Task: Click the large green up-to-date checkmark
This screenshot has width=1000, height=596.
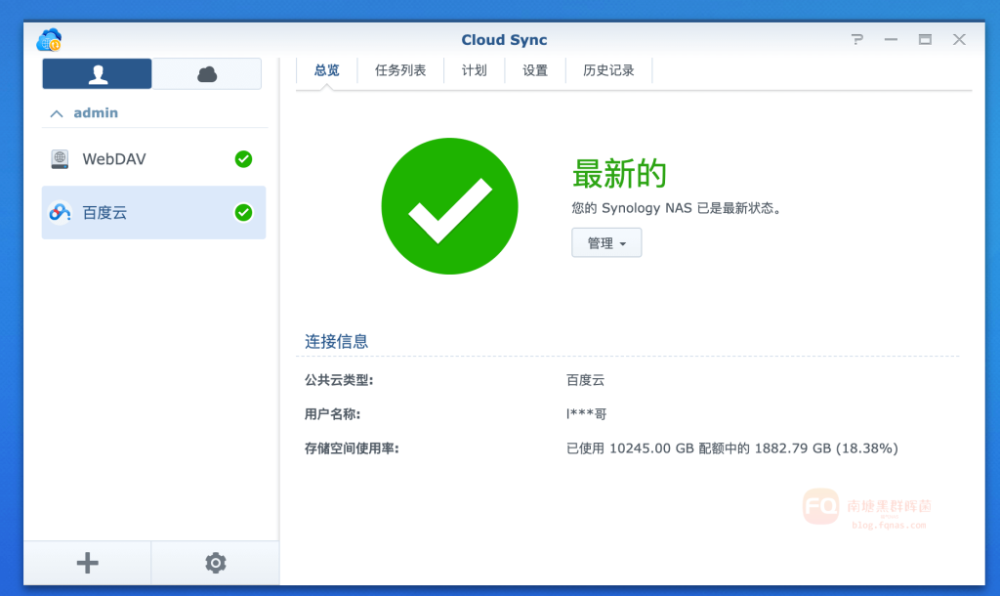Action: click(x=449, y=206)
